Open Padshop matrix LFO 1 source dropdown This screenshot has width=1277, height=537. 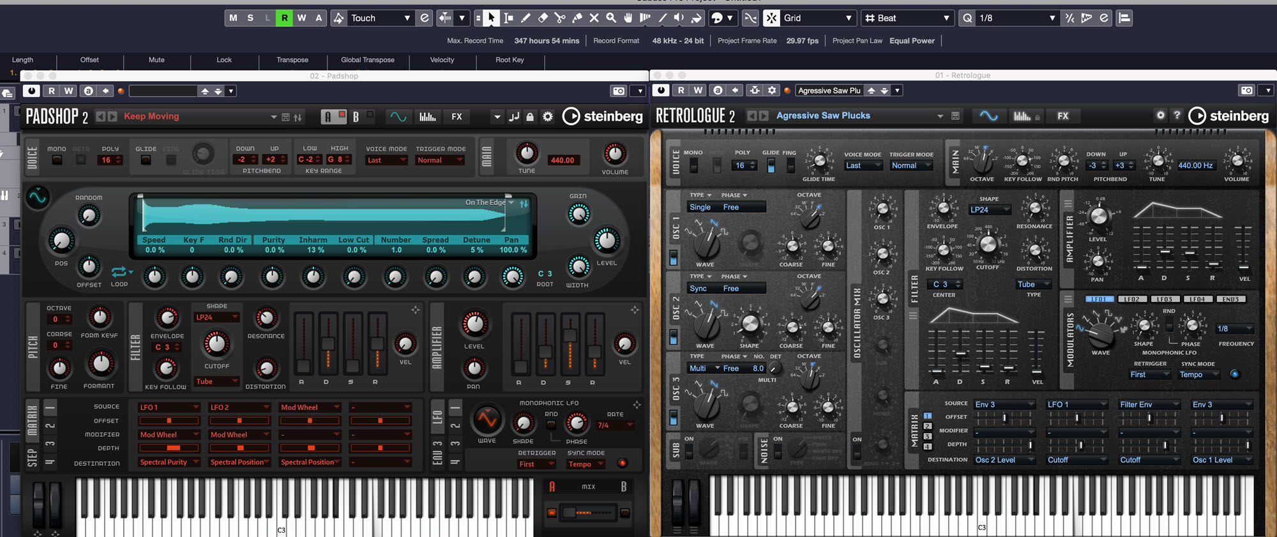tap(169, 407)
